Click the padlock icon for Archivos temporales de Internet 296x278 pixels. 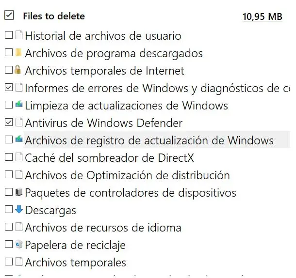point(18,70)
